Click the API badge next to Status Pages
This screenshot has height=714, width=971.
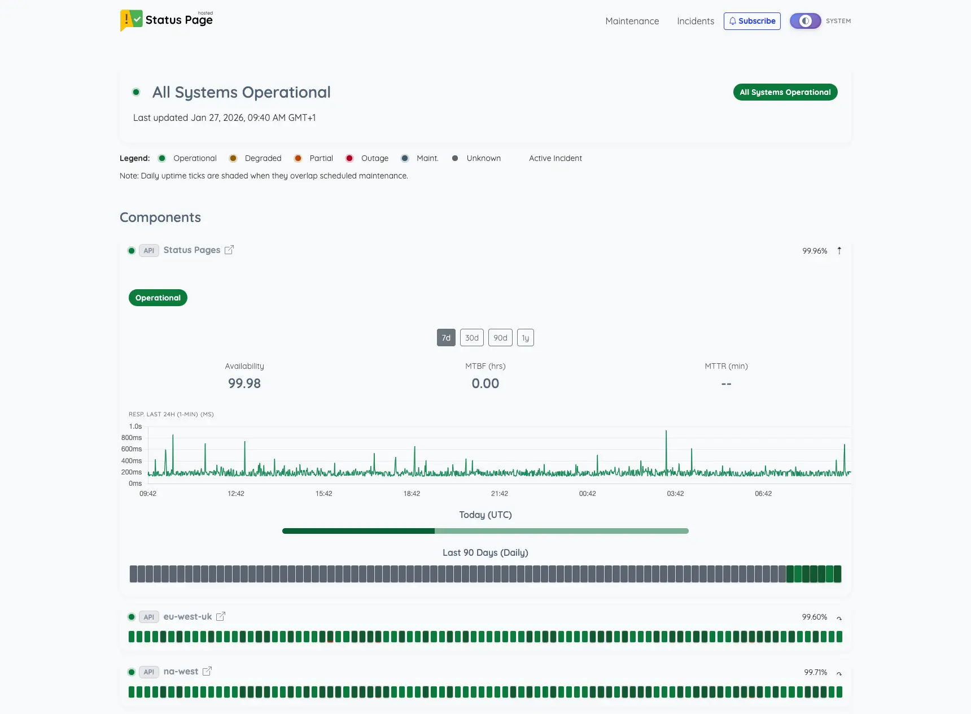point(149,251)
